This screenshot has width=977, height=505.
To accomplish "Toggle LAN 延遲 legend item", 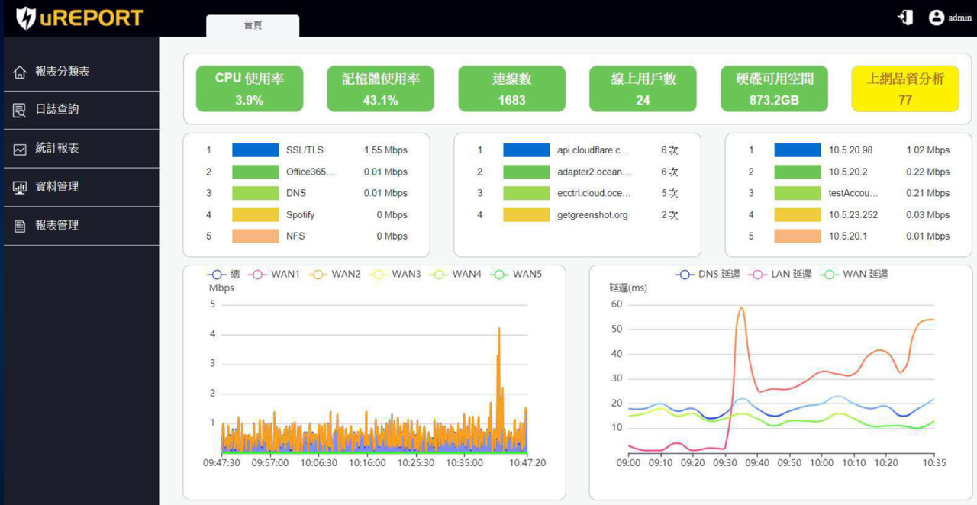I will tap(782, 274).
